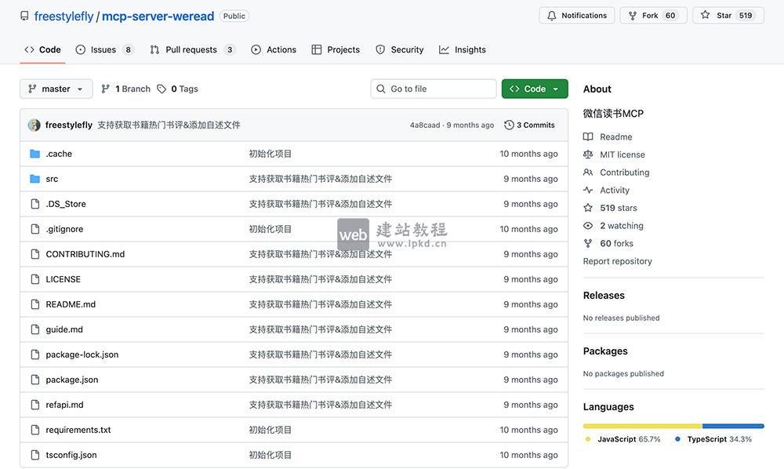Click the clock icon beside 3 Commits
784x469 pixels.
pyautogui.click(x=510, y=125)
